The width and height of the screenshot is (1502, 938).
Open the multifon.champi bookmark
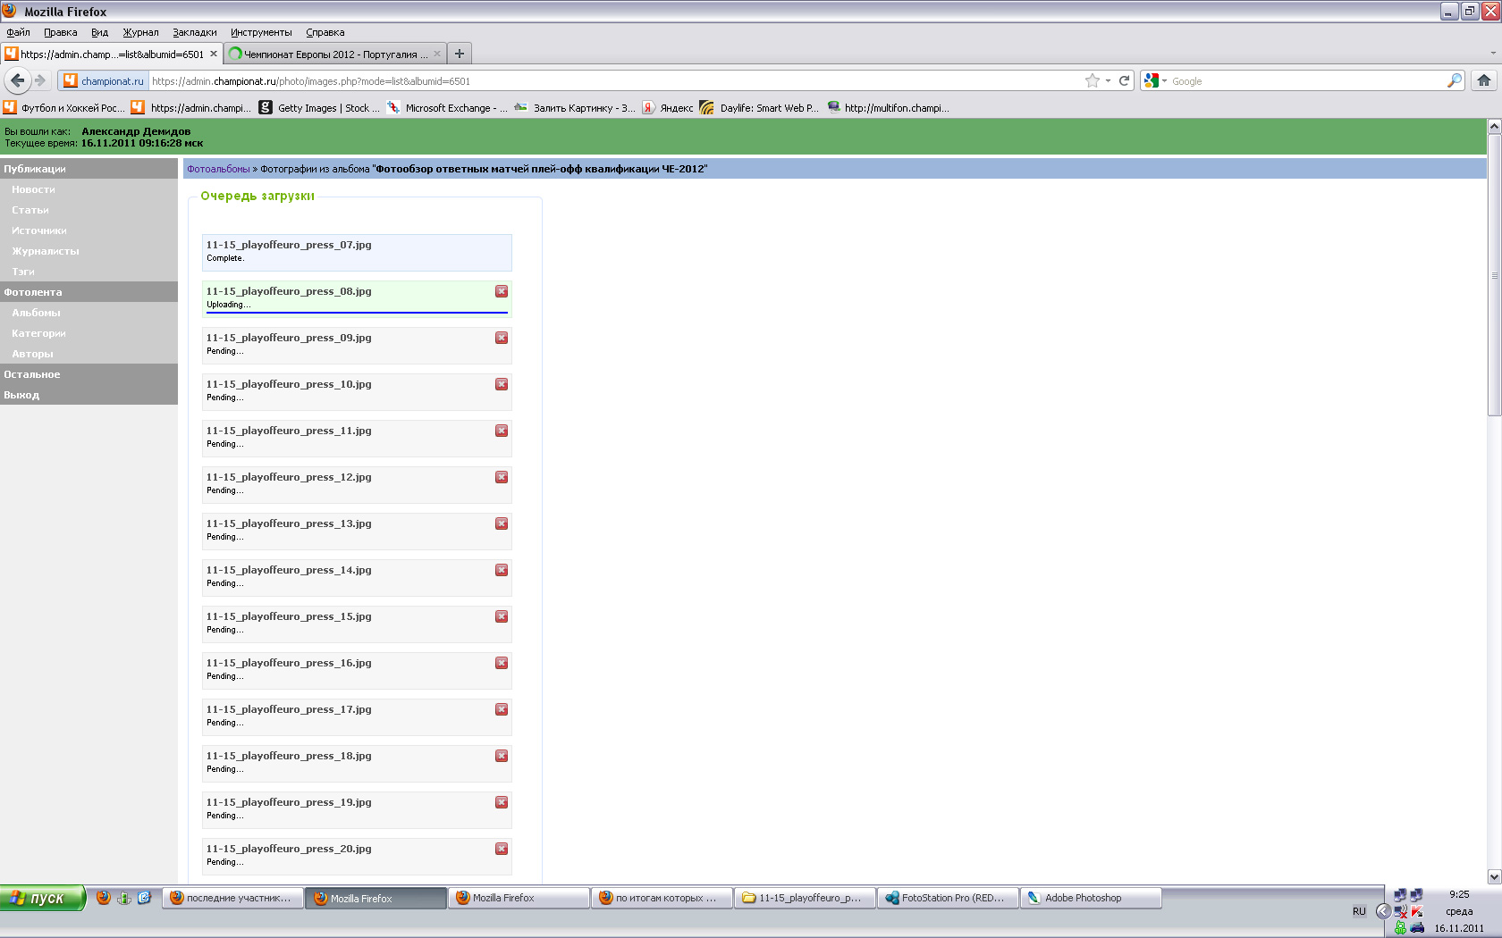tap(888, 107)
